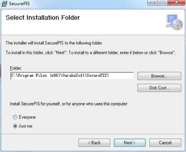186x152 pixels.
Task: Cancel the SecurePIS installation
Action: tap(165, 143)
